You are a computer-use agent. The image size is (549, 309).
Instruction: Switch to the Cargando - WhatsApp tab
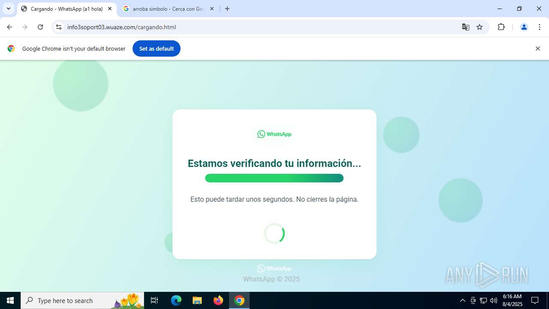point(66,9)
